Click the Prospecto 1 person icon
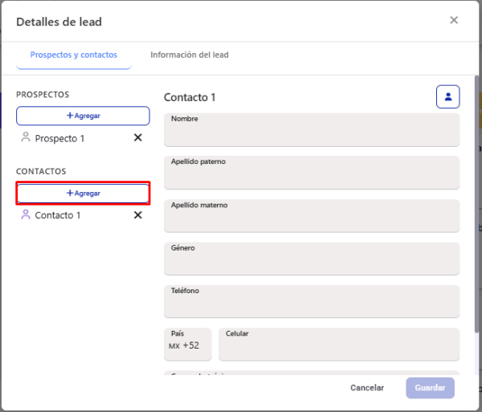The height and width of the screenshot is (412, 482). [x=26, y=137]
